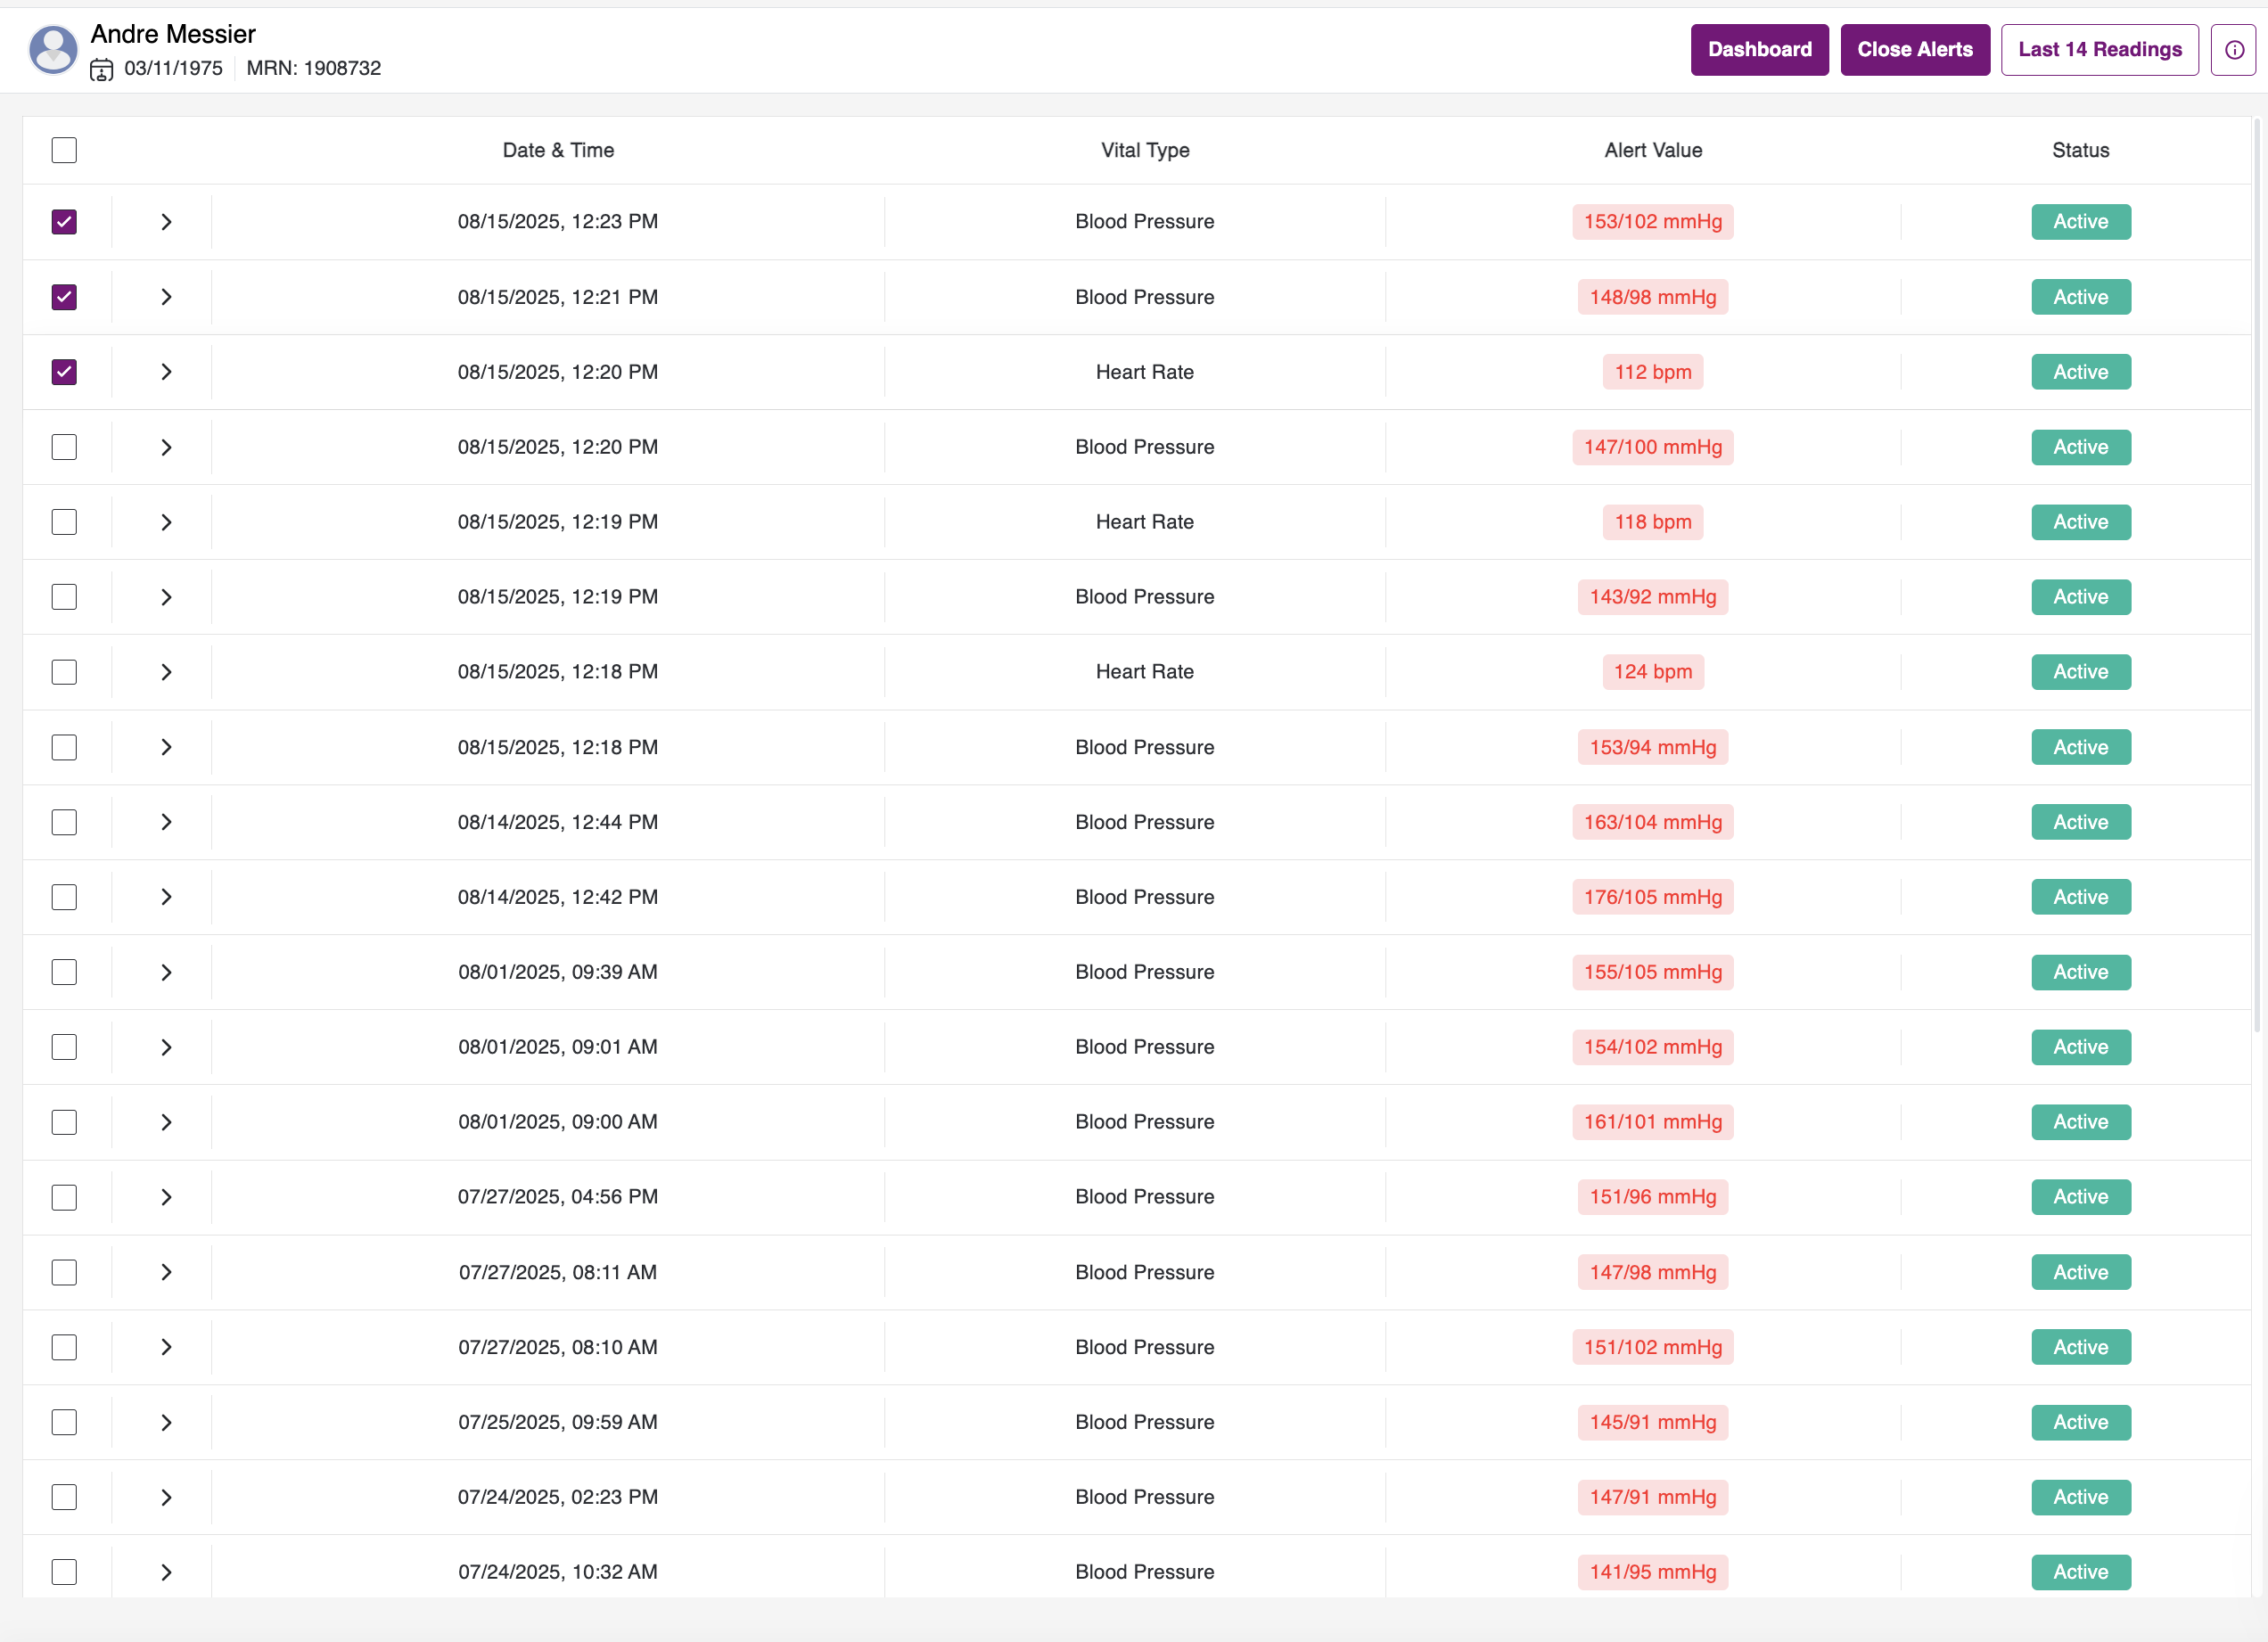Open the Dashboard
This screenshot has height=1642, width=2268.
point(1759,50)
